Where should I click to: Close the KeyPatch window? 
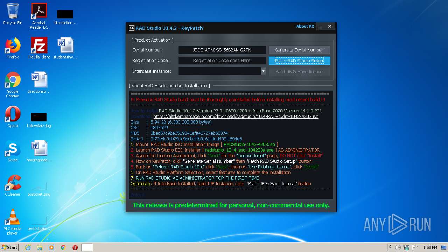pos(330,26)
